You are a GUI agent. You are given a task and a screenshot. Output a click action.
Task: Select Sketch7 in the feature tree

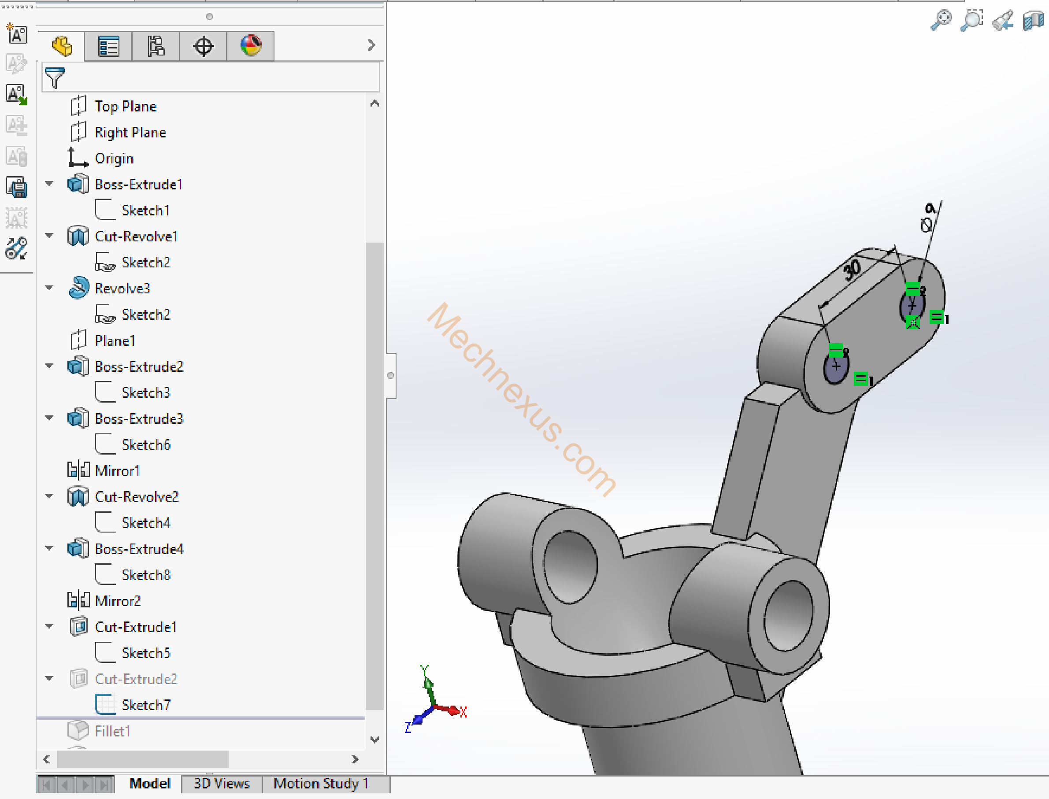point(145,705)
